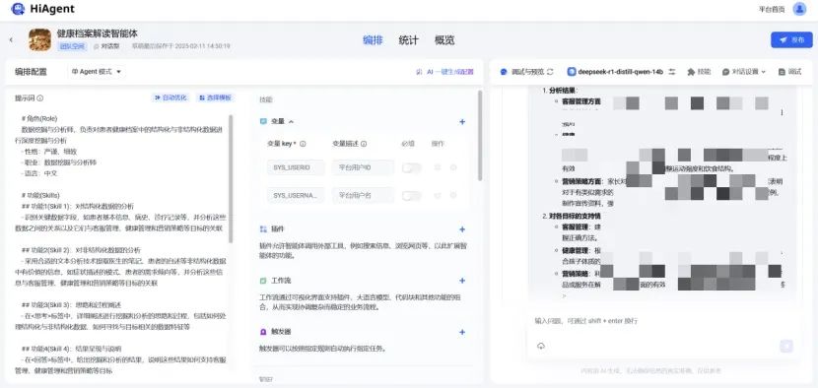The width and height of the screenshot is (818, 388).
Task: Click the chat message input field
Action: coord(662,321)
